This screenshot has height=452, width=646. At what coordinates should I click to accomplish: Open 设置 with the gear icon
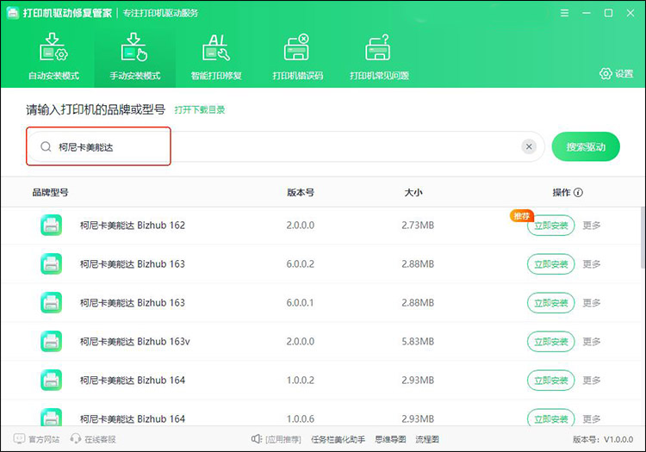click(616, 74)
